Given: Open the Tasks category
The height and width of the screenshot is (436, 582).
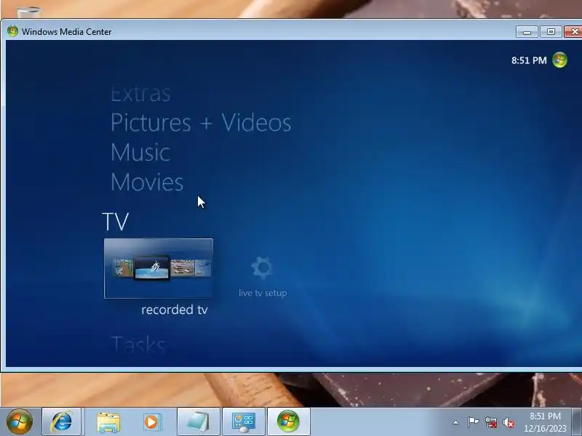Looking at the screenshot, I should point(137,344).
